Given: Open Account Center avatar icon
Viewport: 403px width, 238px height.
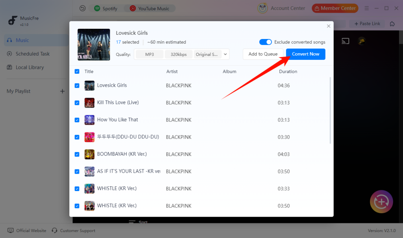Looking at the screenshot, I should [263, 8].
